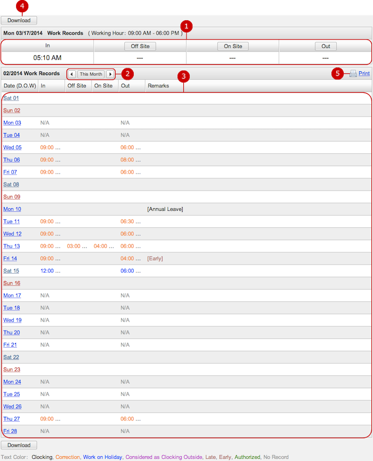Click Mon 03 In N/A entry
The height and width of the screenshot is (461, 373).
tap(45, 123)
